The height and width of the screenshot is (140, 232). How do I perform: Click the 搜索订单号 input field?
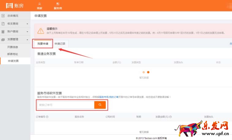click(65, 105)
